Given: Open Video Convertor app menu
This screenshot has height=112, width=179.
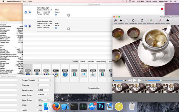Looking at the screenshot, I should click(x=14, y=1).
